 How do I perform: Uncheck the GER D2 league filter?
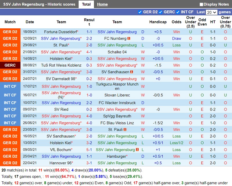(x=140, y=12)
